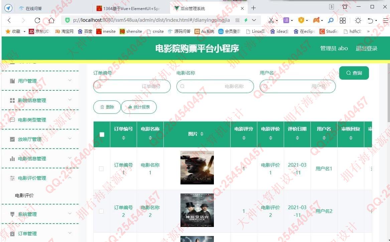390x242 pixels.
Task: Click the 管理员 abo label in header
Action: pos(334,48)
